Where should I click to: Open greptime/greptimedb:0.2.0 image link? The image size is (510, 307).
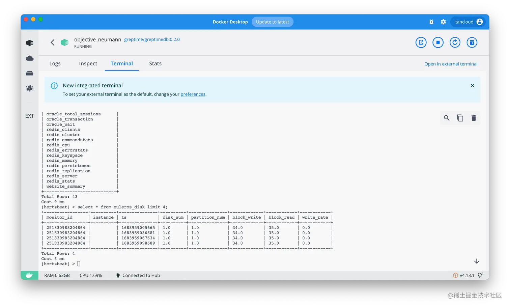click(152, 39)
